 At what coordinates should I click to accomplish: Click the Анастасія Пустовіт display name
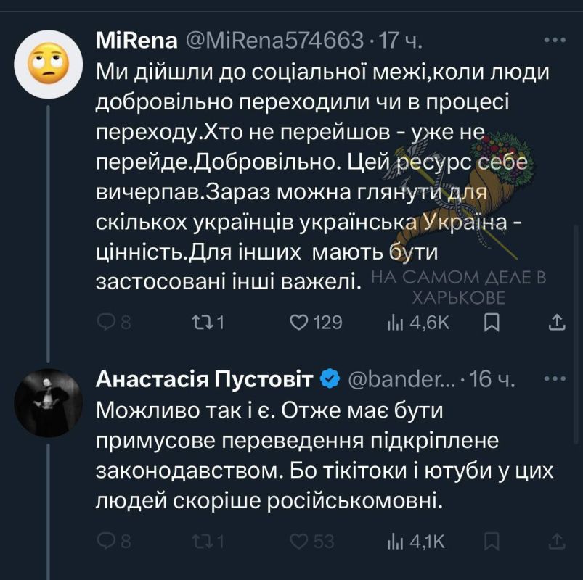pos(205,378)
